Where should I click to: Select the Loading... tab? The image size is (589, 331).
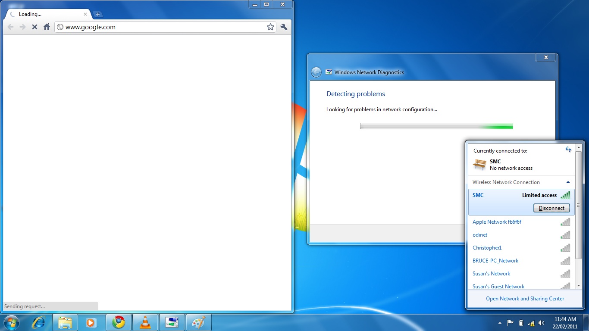pos(47,14)
